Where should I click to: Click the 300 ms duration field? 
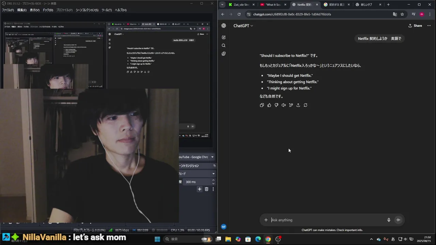click(197, 182)
